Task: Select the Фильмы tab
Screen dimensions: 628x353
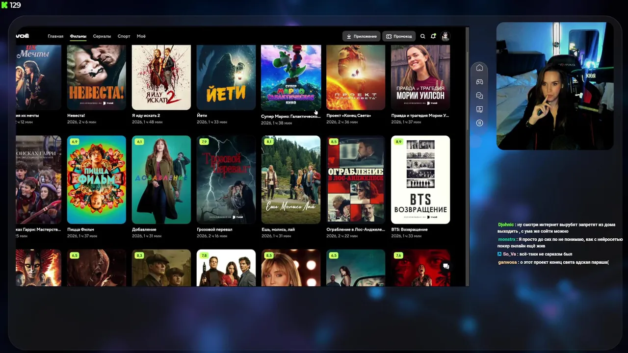Action: coord(78,36)
